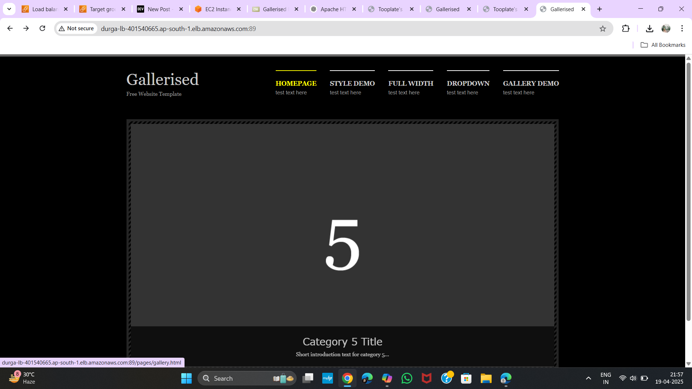This screenshot has width=692, height=389.
Task: Open McAfee from the taskbar
Action: coord(427,378)
